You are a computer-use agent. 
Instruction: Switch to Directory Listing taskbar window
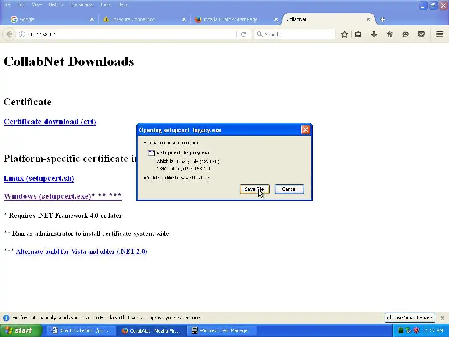tap(81, 330)
